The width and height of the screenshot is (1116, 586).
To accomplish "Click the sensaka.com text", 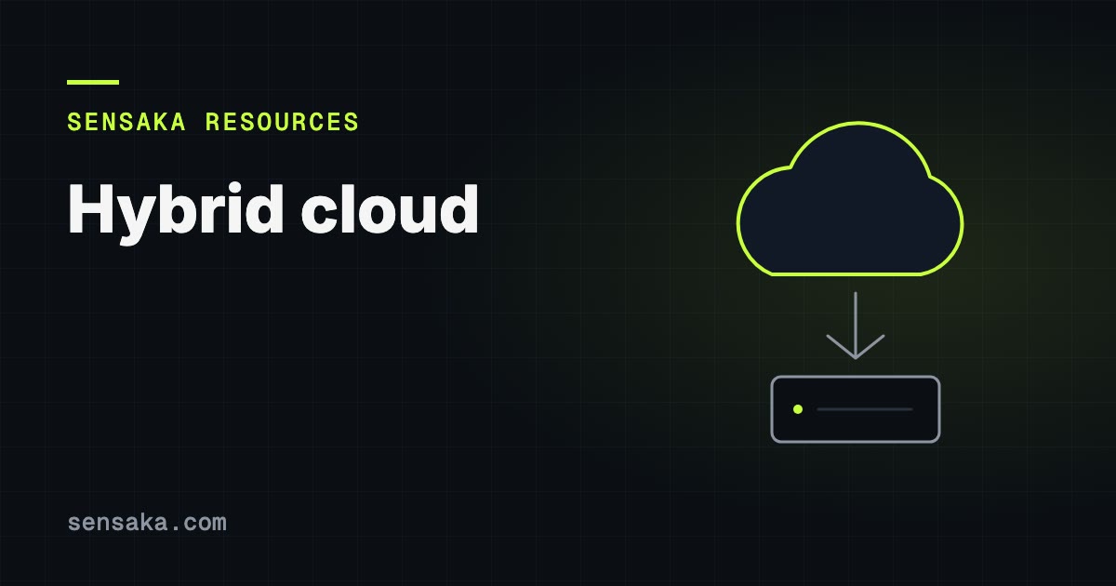I will click(x=147, y=522).
